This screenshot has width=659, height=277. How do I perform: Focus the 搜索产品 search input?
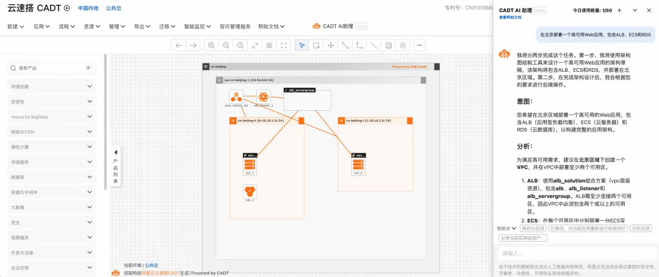pyautogui.click(x=51, y=68)
